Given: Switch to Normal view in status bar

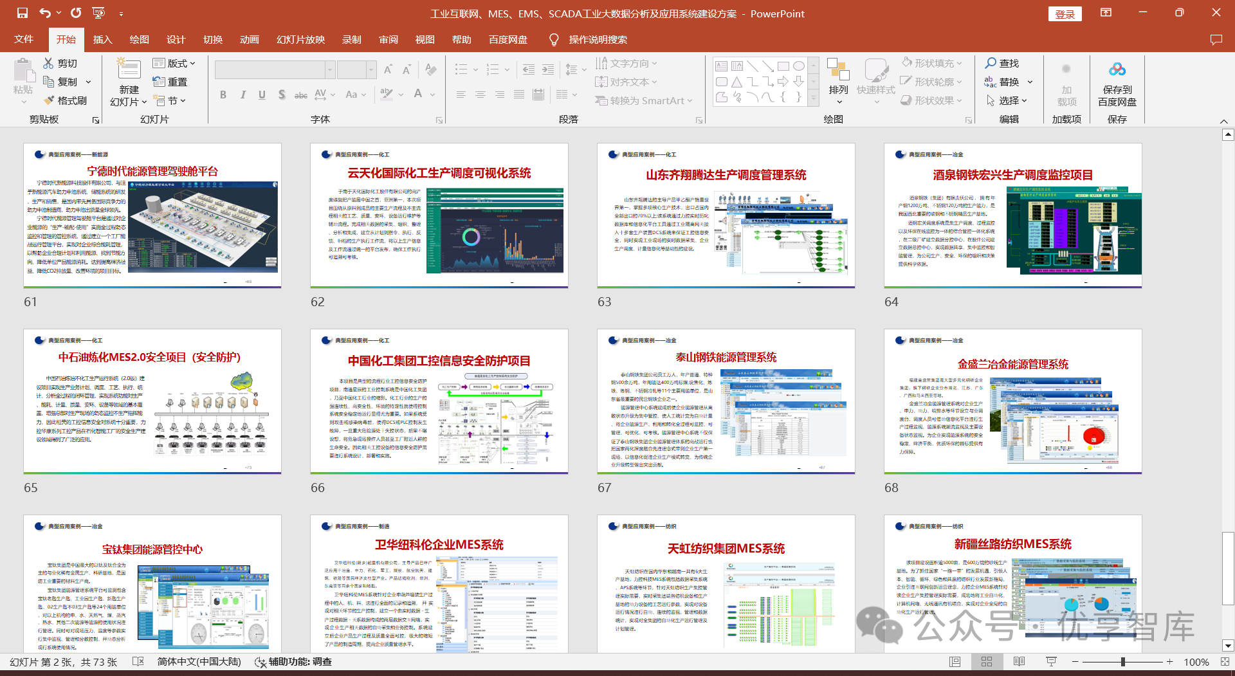Looking at the screenshot, I should [x=955, y=662].
